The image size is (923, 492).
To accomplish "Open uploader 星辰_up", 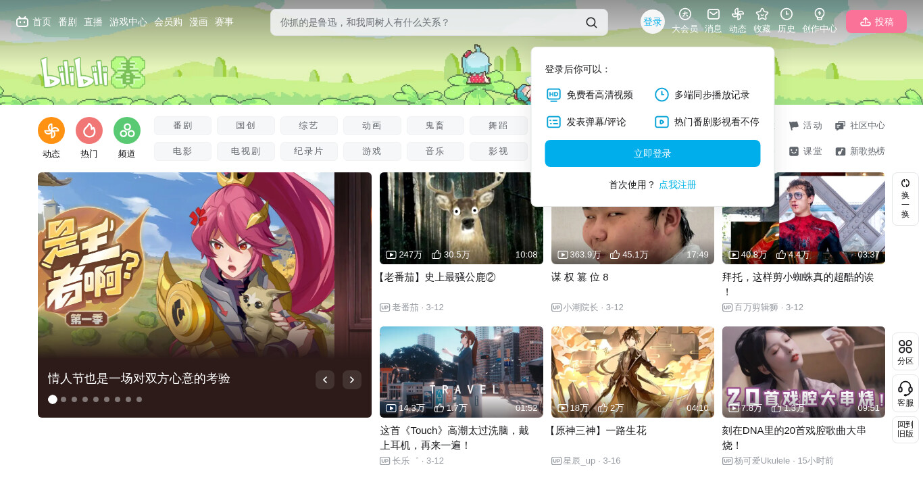I will (579, 461).
